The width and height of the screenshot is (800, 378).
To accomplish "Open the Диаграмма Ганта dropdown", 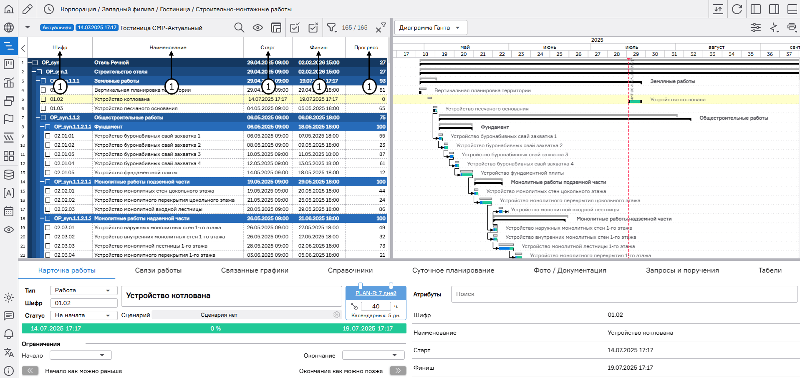I will (x=430, y=28).
